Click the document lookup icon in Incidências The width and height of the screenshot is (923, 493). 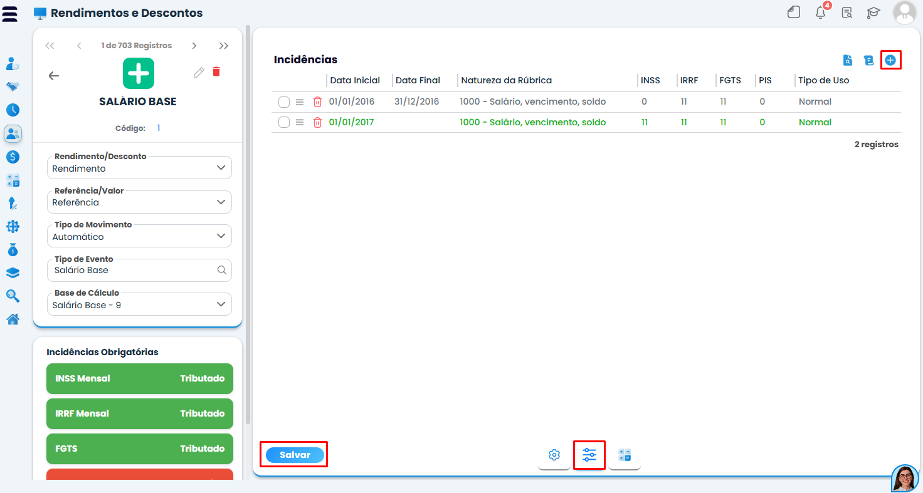(848, 60)
